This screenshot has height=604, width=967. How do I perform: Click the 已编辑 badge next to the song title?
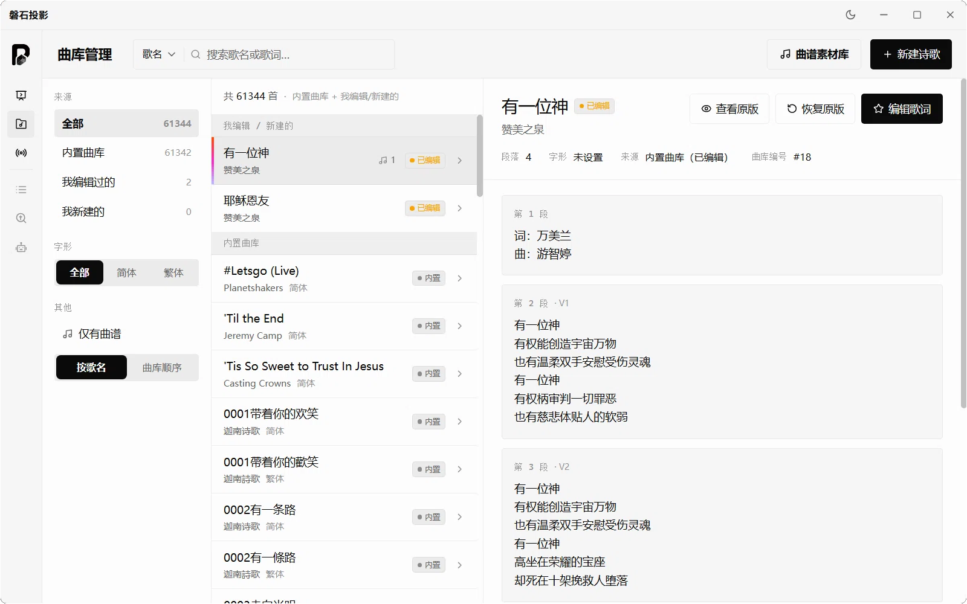point(594,106)
